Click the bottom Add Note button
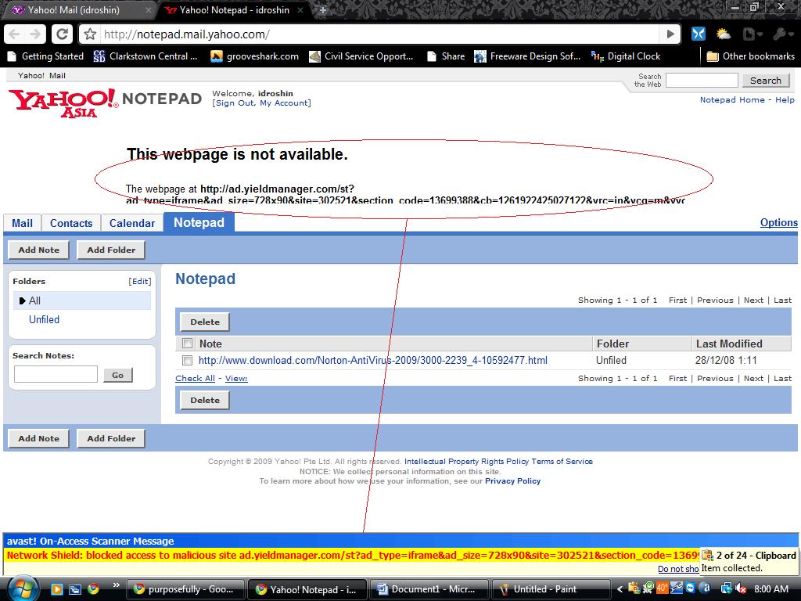The width and height of the screenshot is (801, 601). pyautogui.click(x=39, y=438)
